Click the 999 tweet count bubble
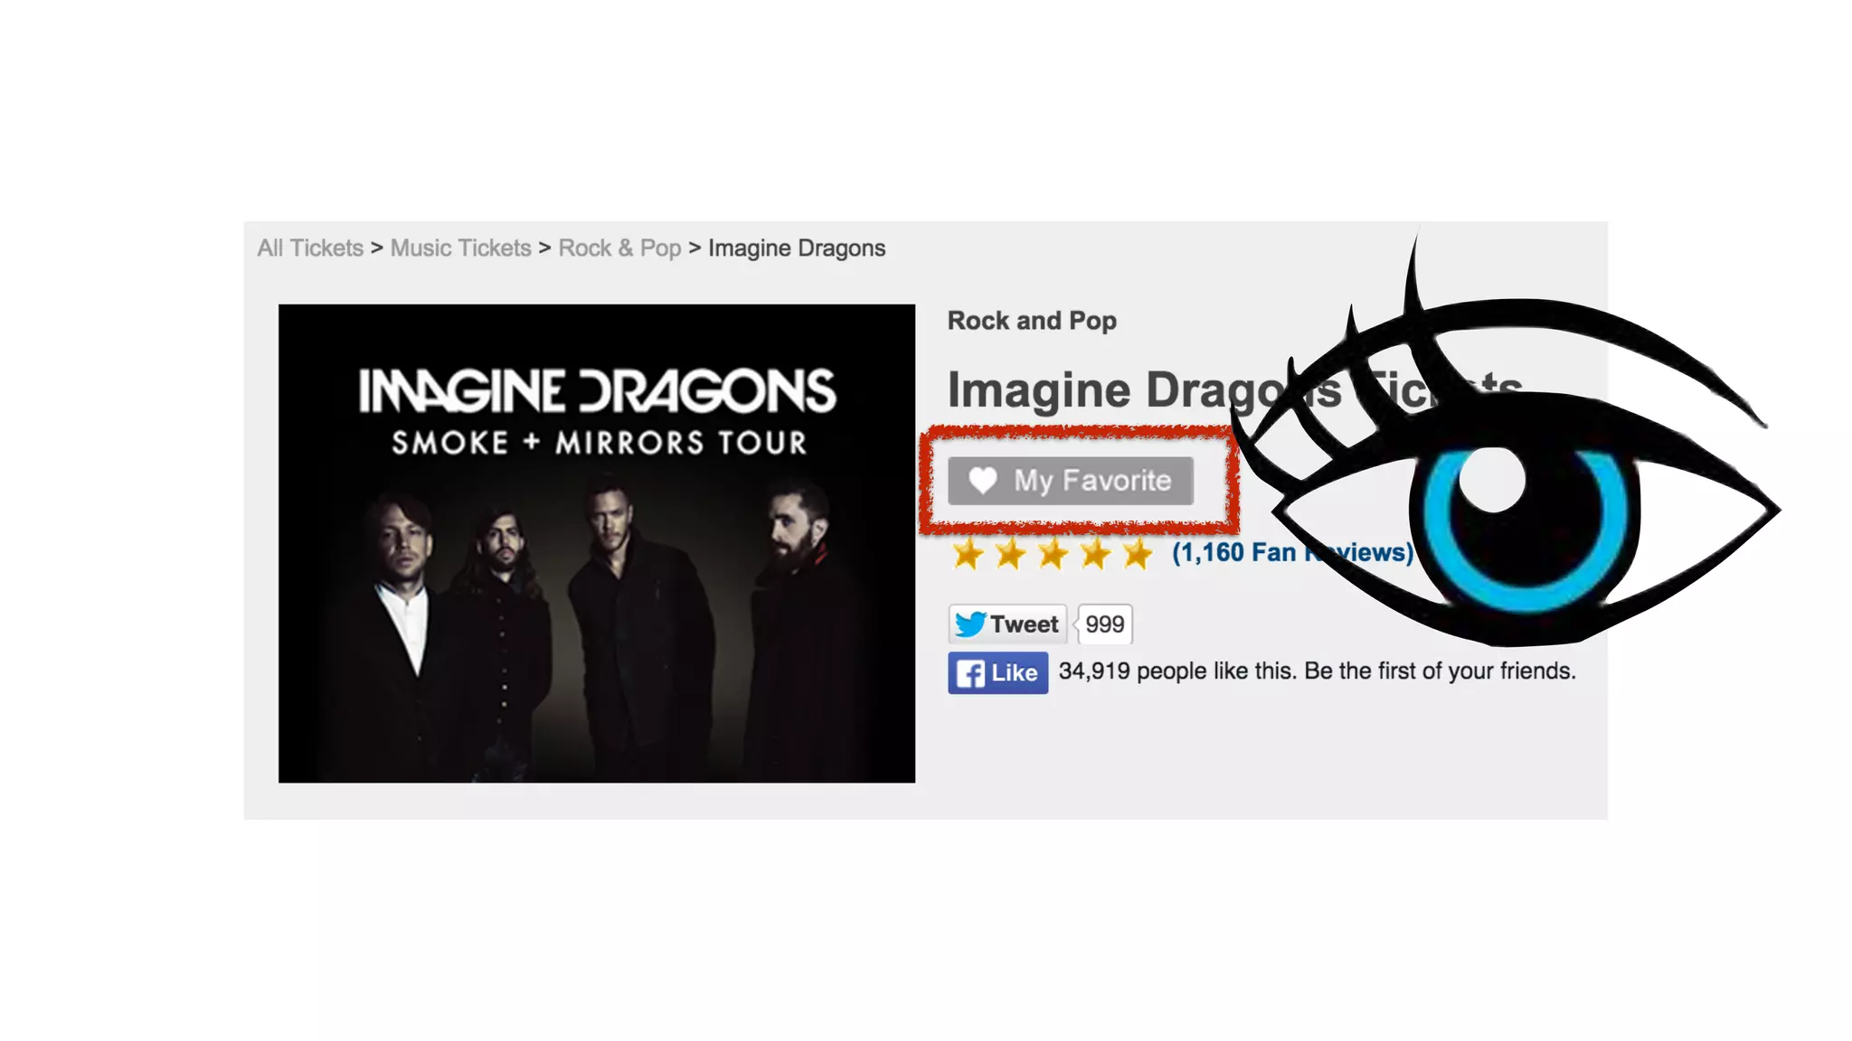 tap(1105, 624)
